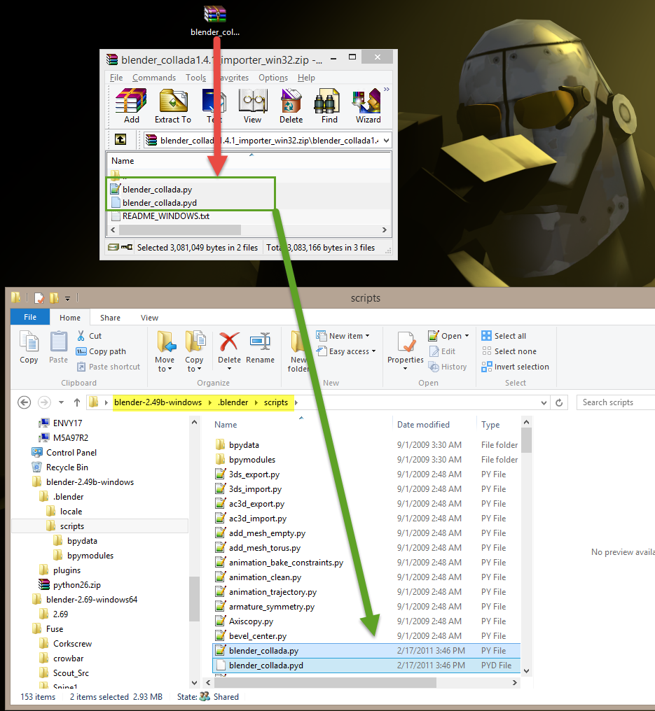Screen dimensions: 655x711
Task: Click the Up directory arrow in Explorer
Action: [x=77, y=402]
